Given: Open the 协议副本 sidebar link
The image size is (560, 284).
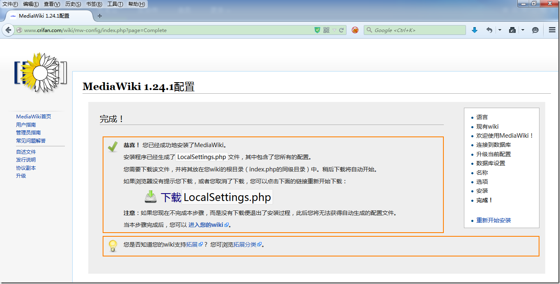Looking at the screenshot, I should pyautogui.click(x=26, y=168).
